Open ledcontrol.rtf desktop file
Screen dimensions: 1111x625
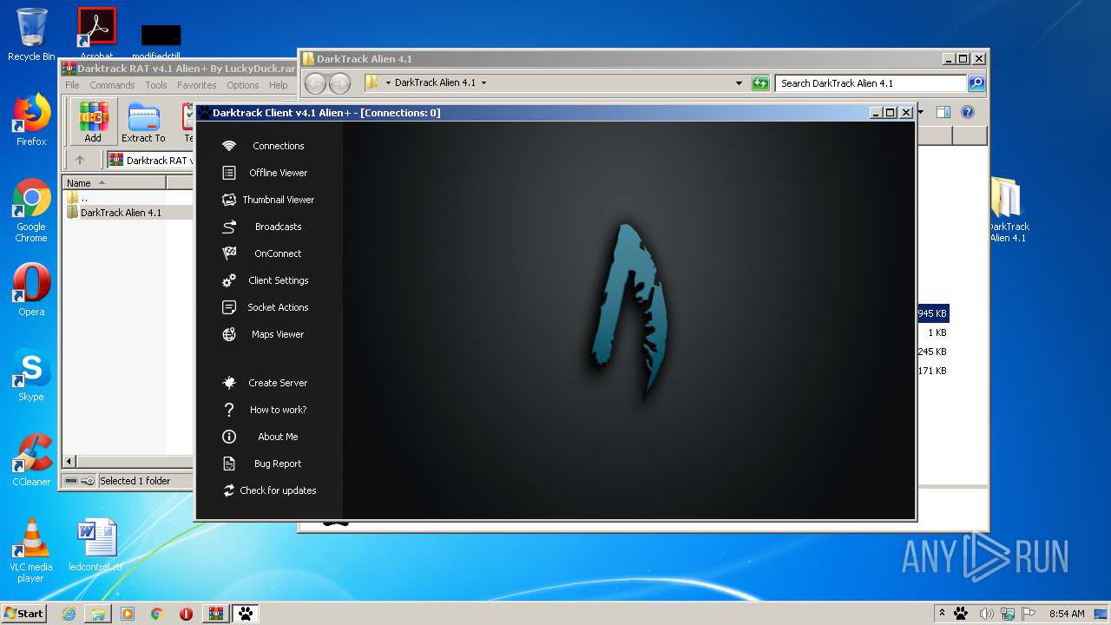click(x=95, y=545)
